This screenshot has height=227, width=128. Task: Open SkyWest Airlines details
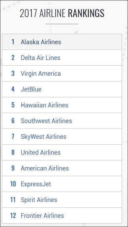click(62, 136)
